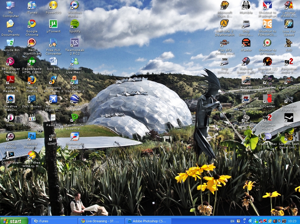This screenshot has width=300, height=224.
Task: Open the Windows Live Messenger shortcut
Action: 74,62
